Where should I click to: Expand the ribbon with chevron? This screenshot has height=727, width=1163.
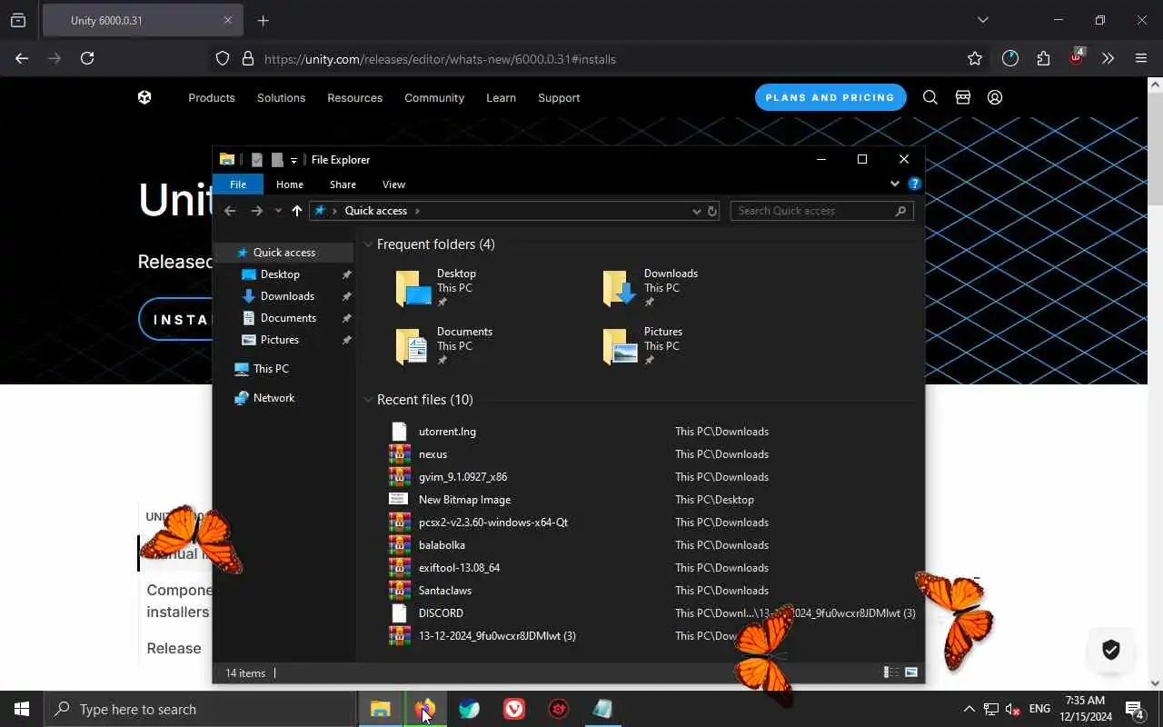(x=895, y=184)
